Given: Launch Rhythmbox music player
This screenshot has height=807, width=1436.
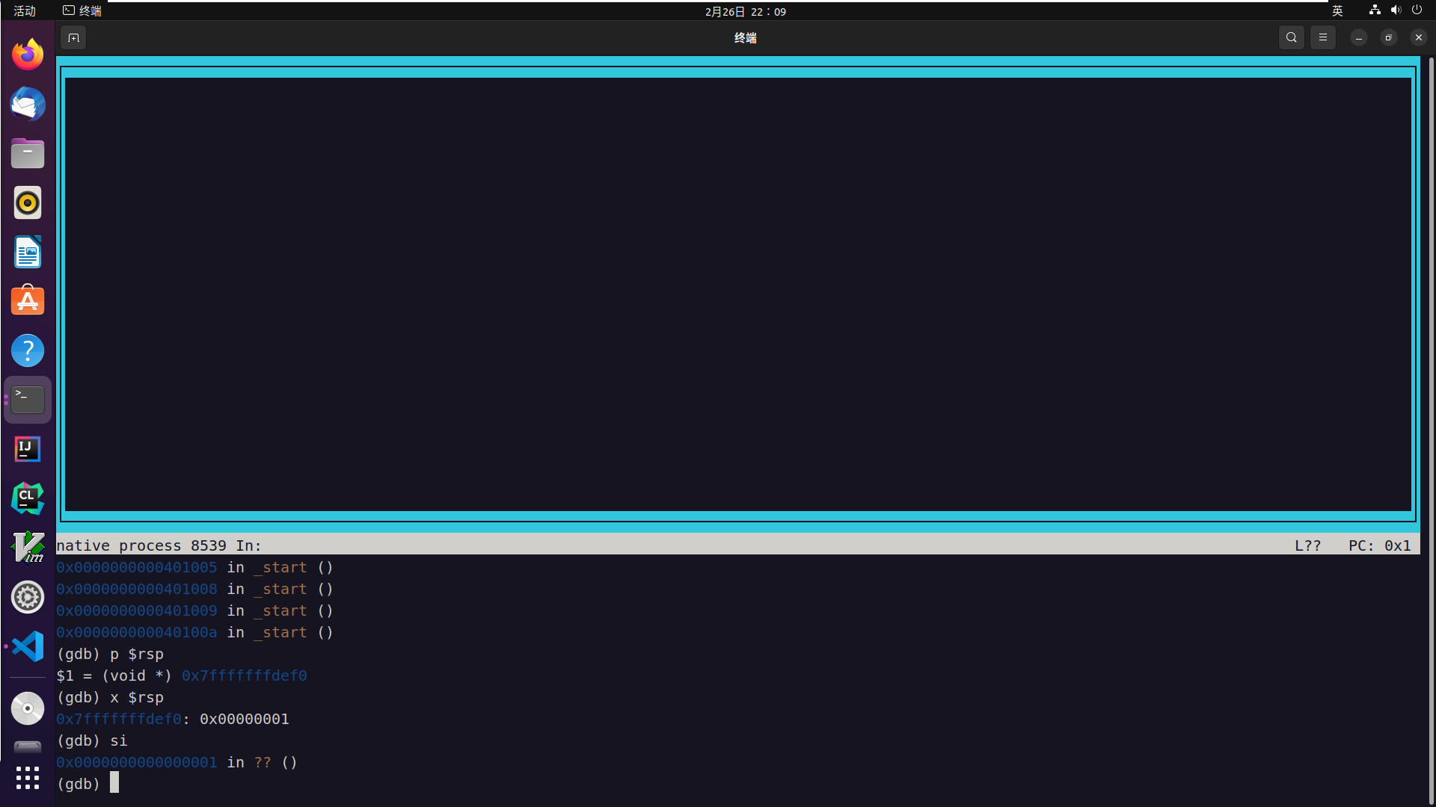Looking at the screenshot, I should 28,202.
